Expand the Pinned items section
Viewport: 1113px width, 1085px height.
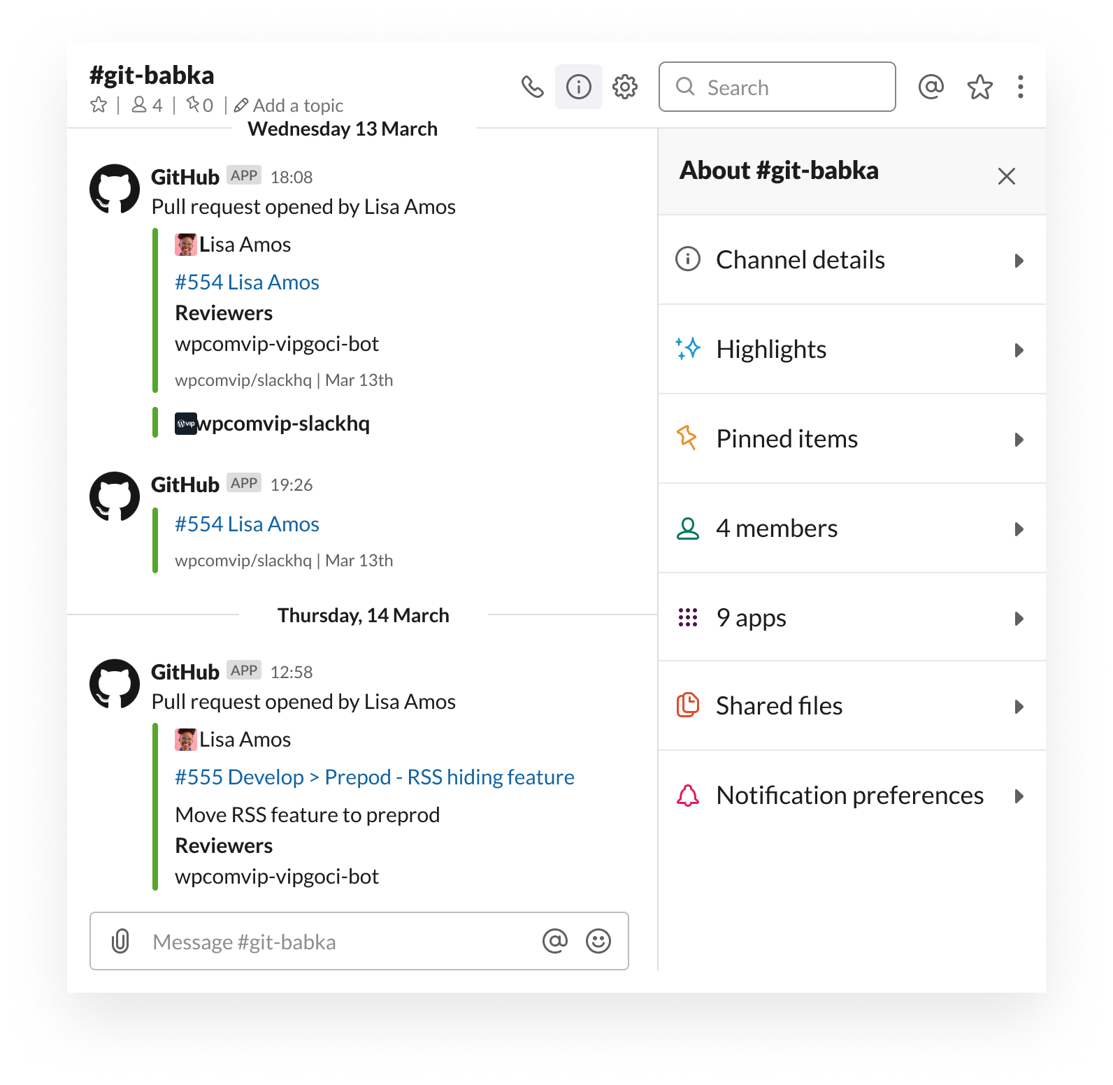852,439
